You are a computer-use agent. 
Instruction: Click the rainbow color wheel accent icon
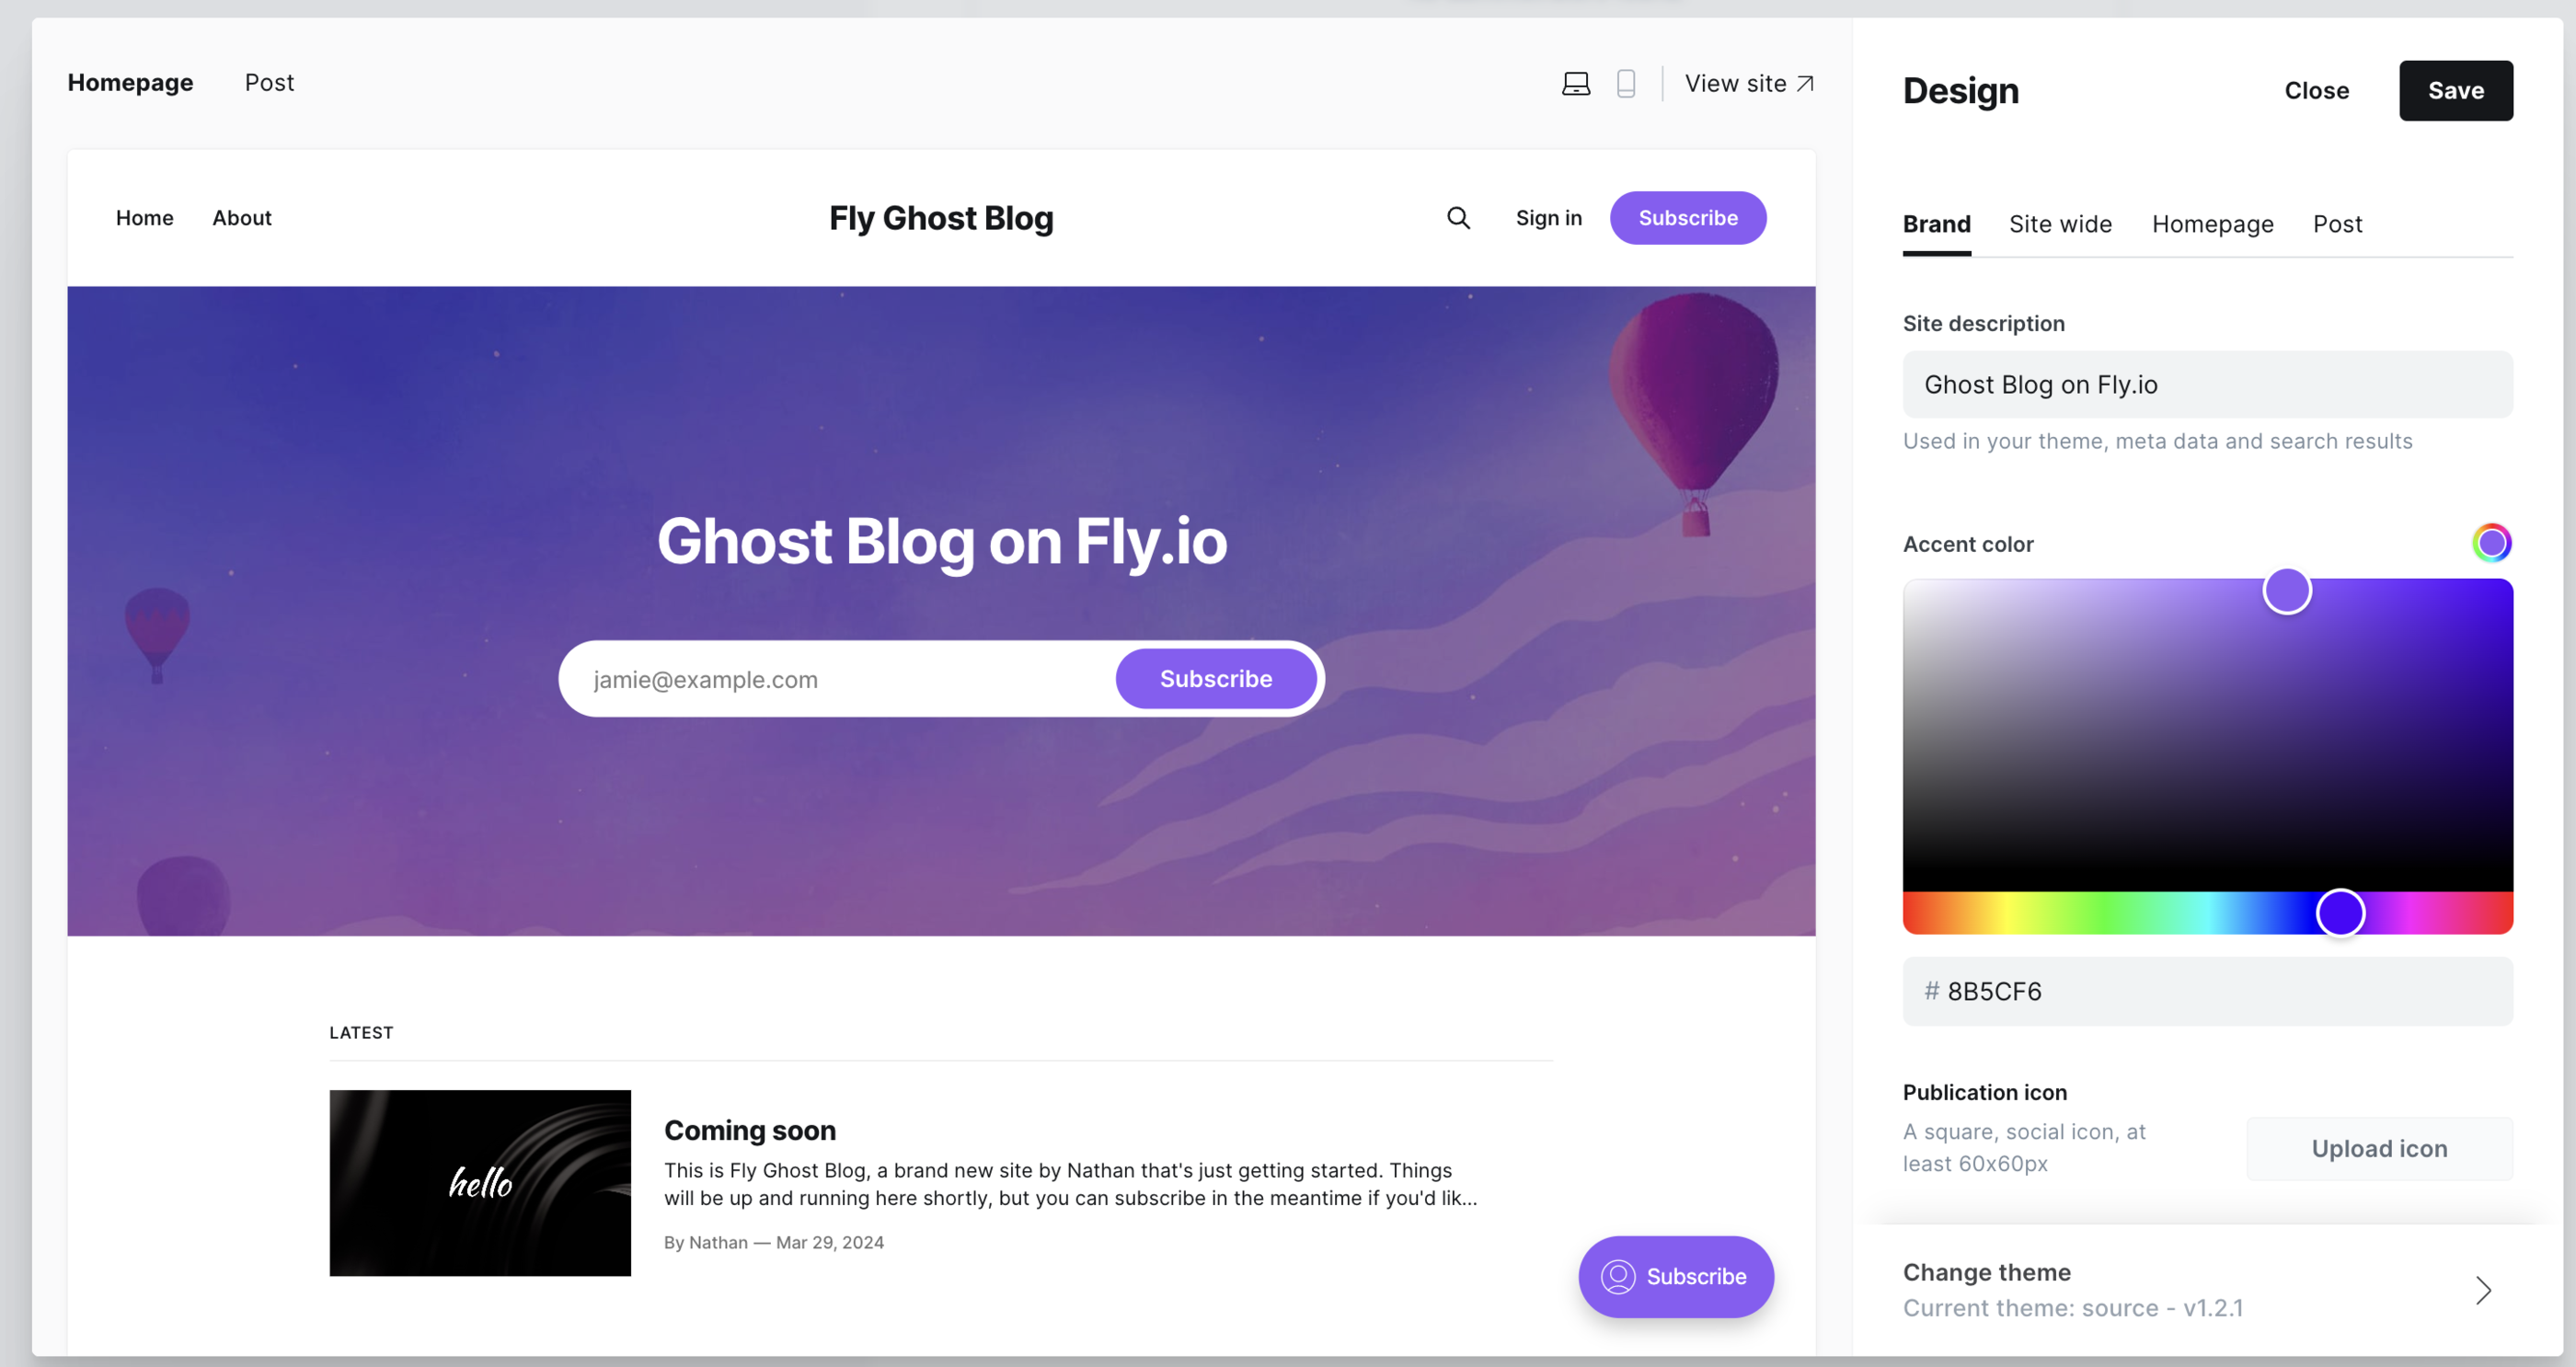(2492, 542)
